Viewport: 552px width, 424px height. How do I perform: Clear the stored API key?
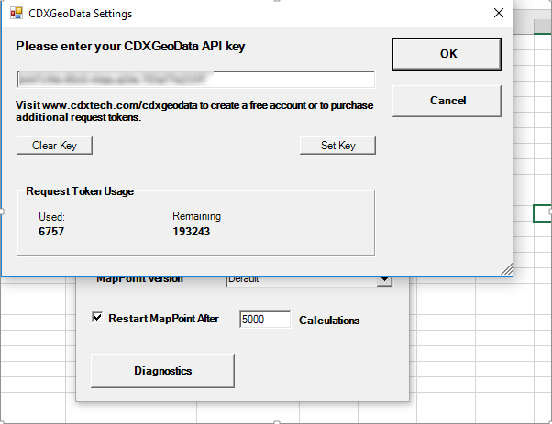54,146
